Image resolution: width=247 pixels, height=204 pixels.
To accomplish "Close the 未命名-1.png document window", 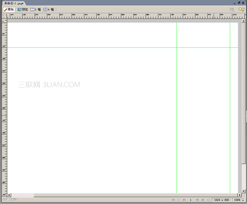I will (243, 3).
